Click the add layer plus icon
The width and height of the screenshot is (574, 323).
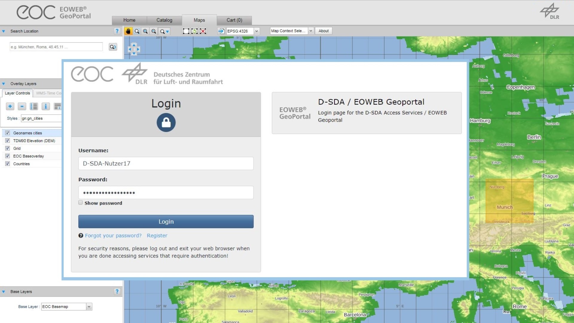(10, 106)
